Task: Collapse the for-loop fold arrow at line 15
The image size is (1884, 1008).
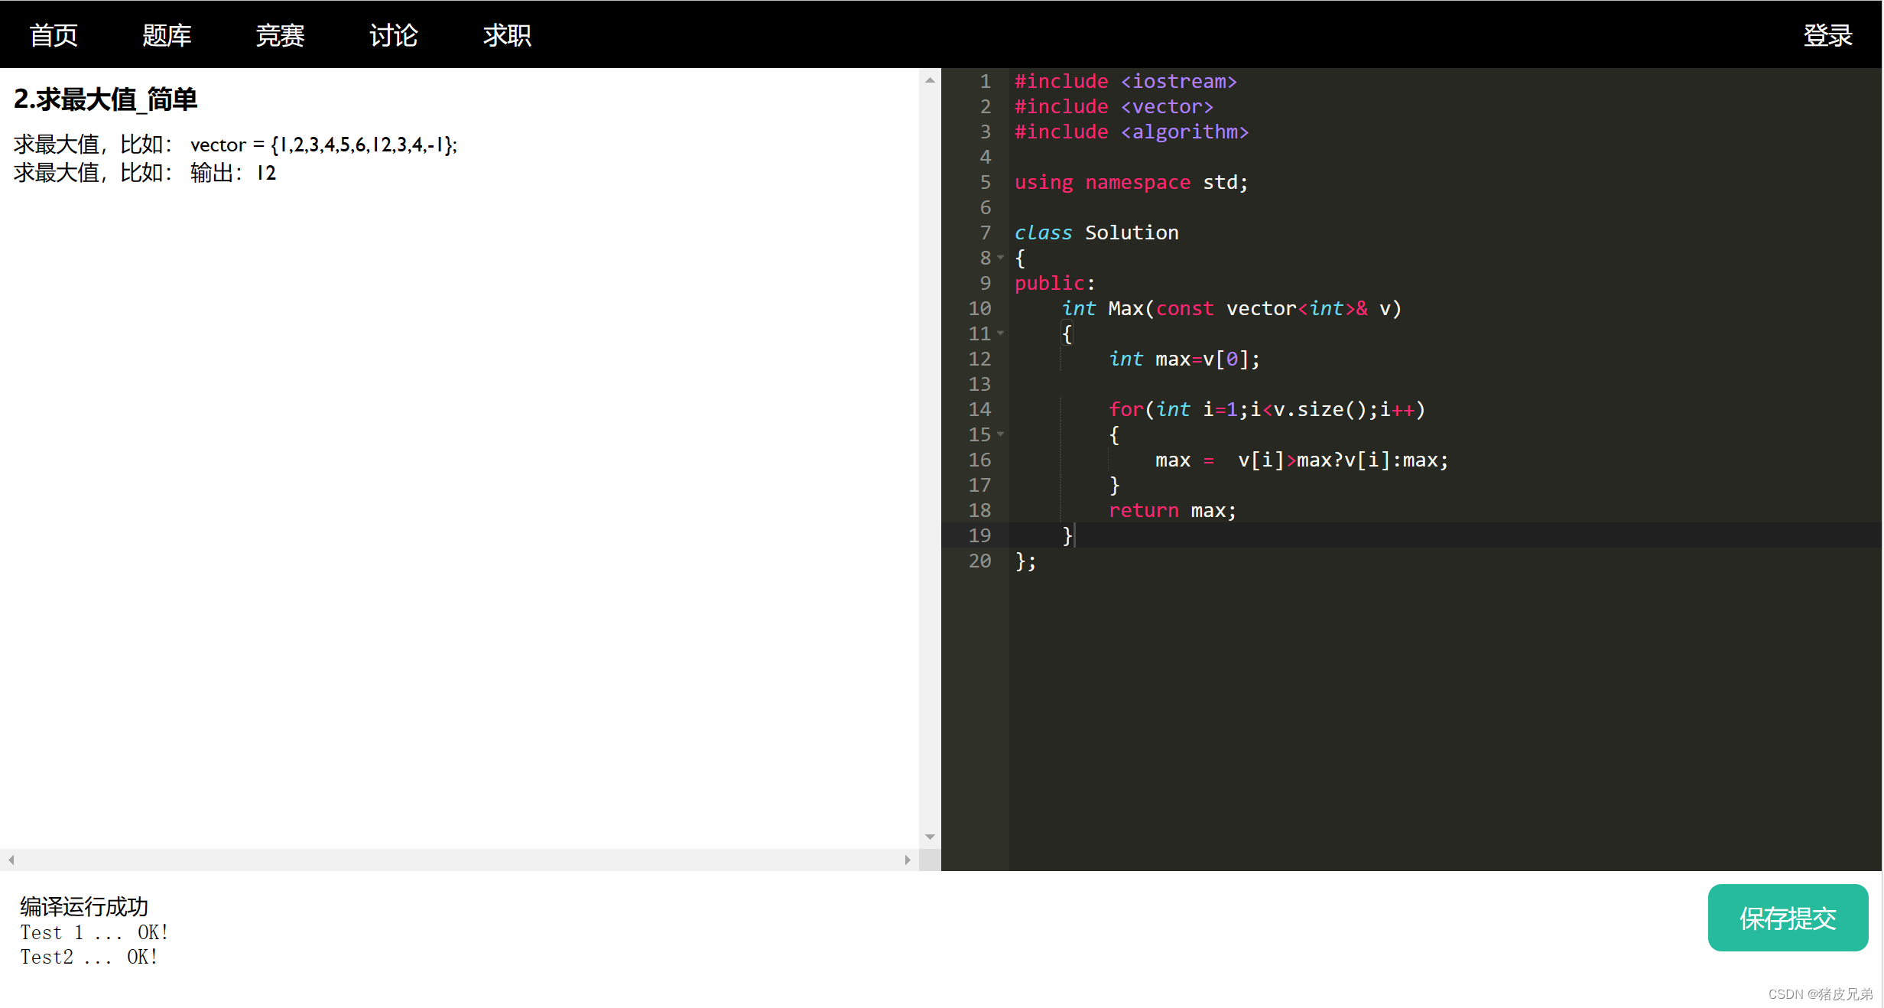Action: click(x=1000, y=434)
